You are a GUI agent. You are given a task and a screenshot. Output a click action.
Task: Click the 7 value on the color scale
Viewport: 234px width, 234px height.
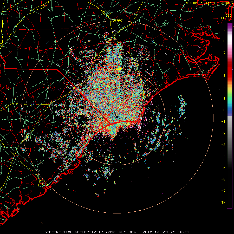point(224,29)
